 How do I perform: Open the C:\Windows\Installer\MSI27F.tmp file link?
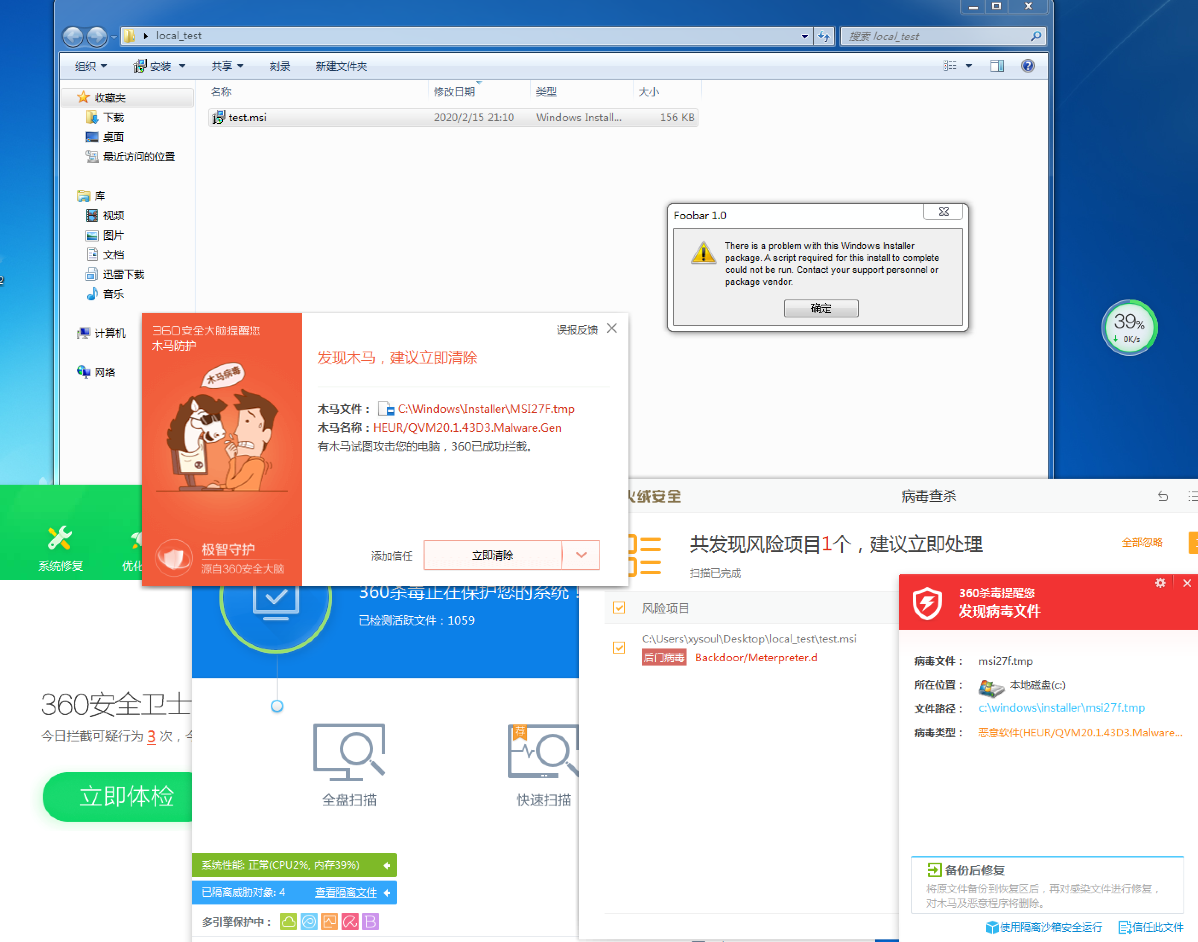pyautogui.click(x=485, y=409)
